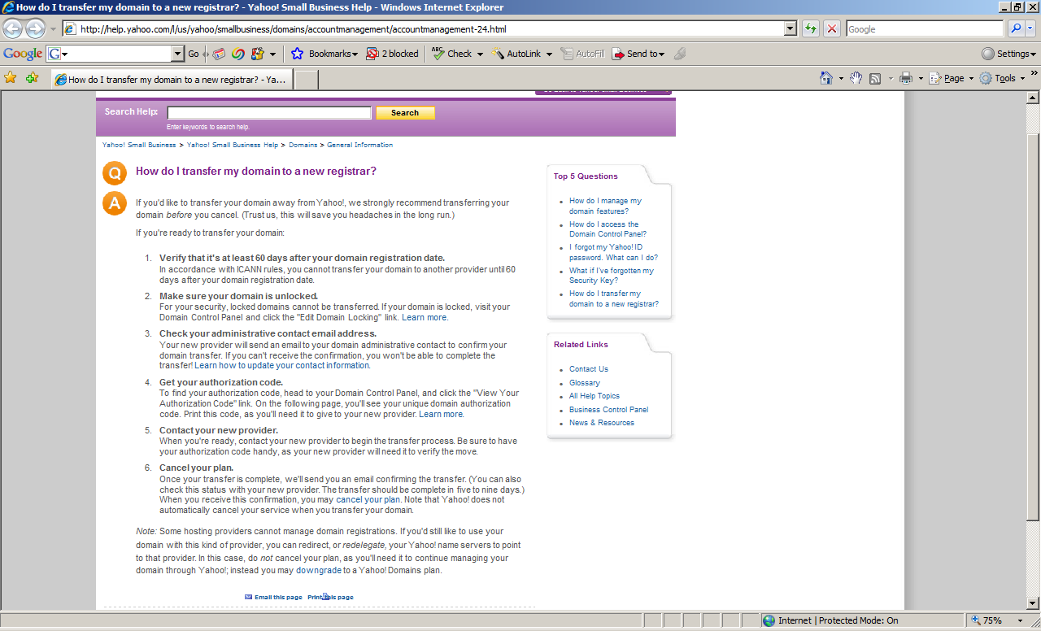Click 'Yahoo! Small Business Help' breadcrumb link

tap(233, 145)
